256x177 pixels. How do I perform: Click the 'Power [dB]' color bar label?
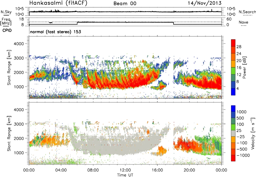pyautogui.click(x=244, y=67)
